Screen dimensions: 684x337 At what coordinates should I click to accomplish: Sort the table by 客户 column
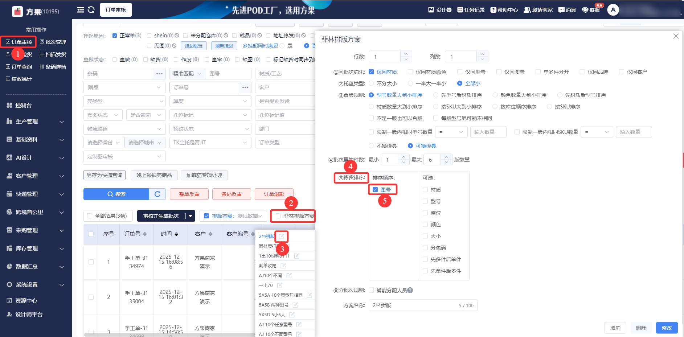[210, 234]
